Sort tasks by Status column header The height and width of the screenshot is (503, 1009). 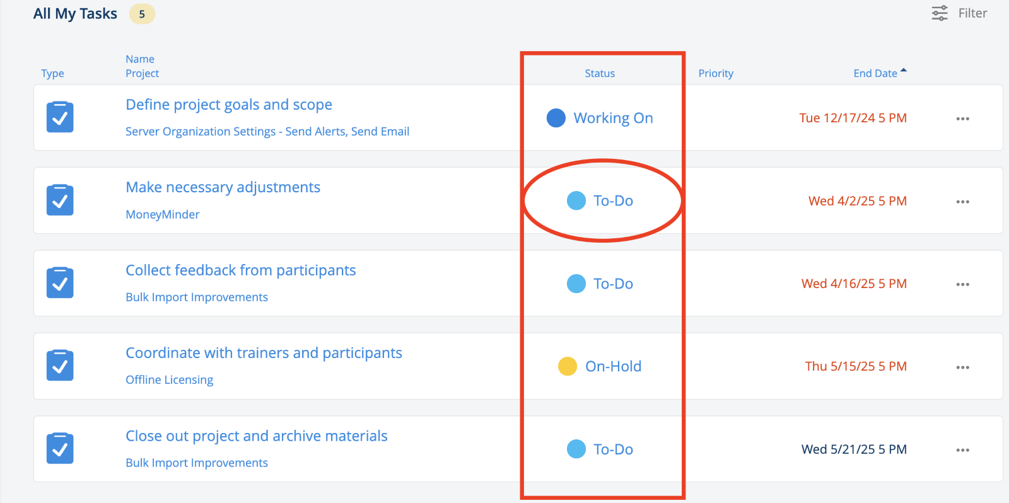coord(600,73)
